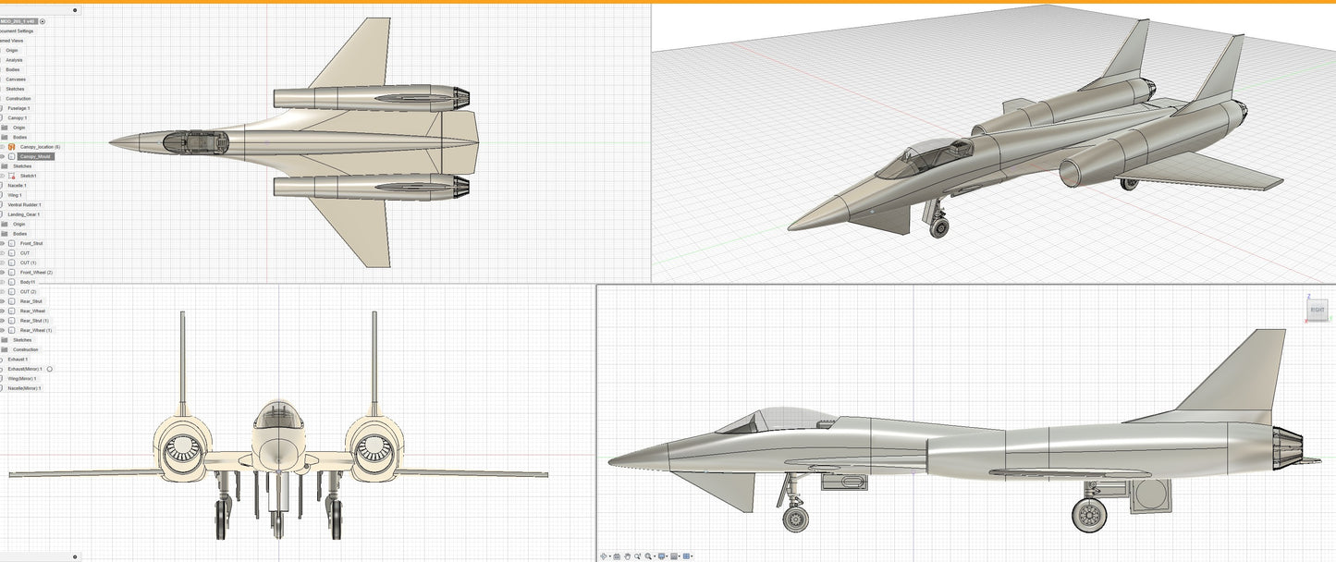Open the Viewports dropdown arrow
Screen dimensions: 1336x562
click(692, 556)
